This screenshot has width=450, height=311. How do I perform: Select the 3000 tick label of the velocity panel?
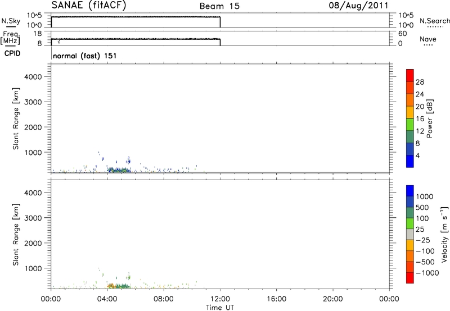(33, 218)
